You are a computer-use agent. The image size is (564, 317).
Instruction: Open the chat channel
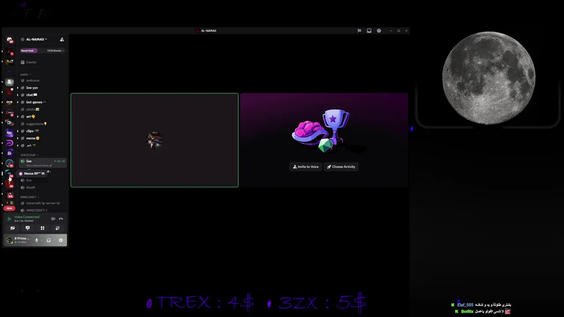(x=43, y=95)
